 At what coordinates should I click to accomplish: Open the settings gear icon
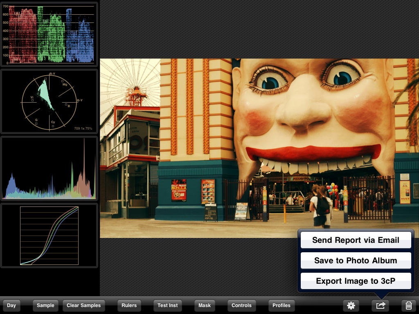351,305
